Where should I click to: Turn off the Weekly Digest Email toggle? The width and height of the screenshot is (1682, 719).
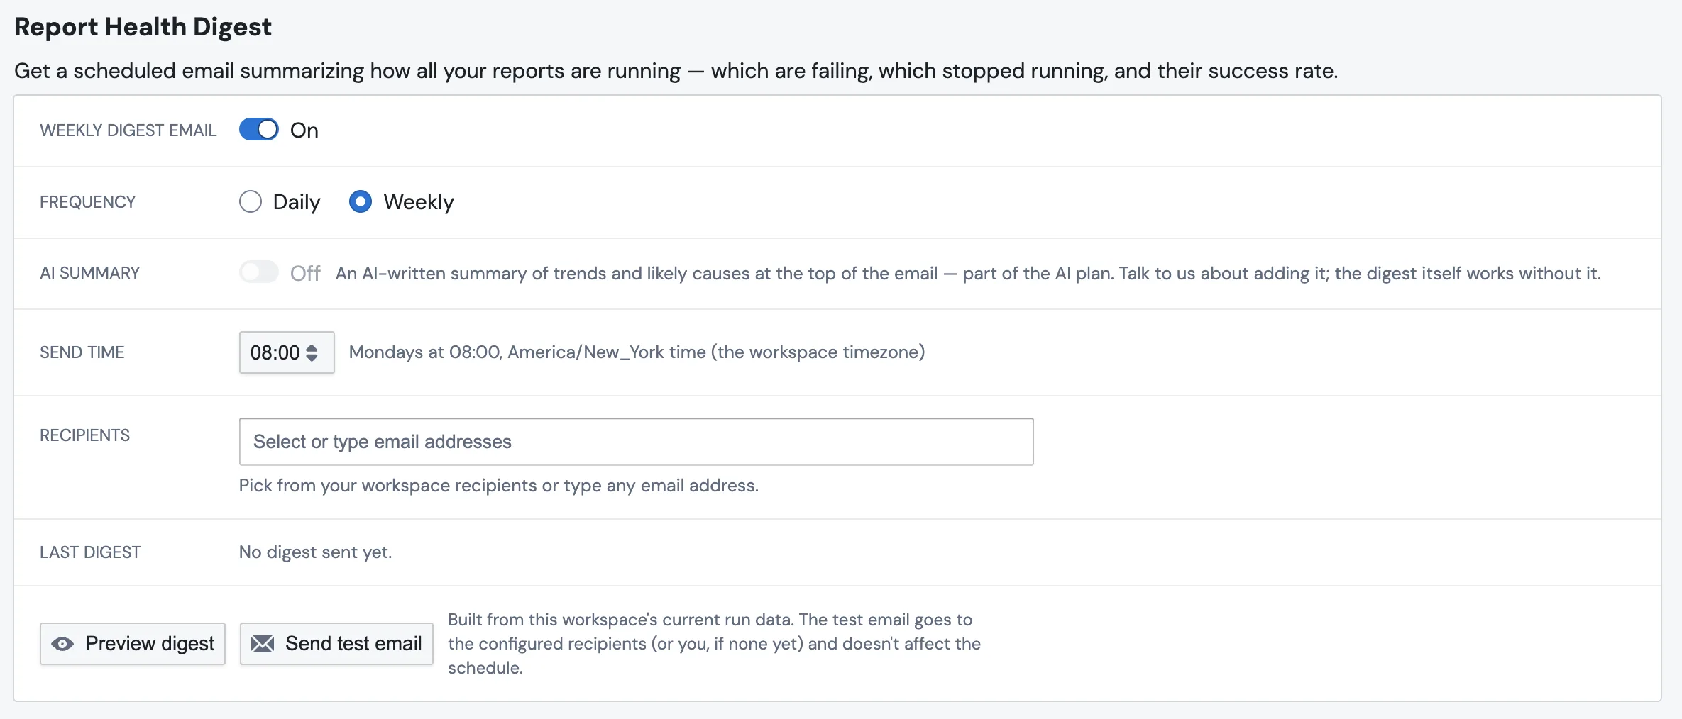pos(259,130)
